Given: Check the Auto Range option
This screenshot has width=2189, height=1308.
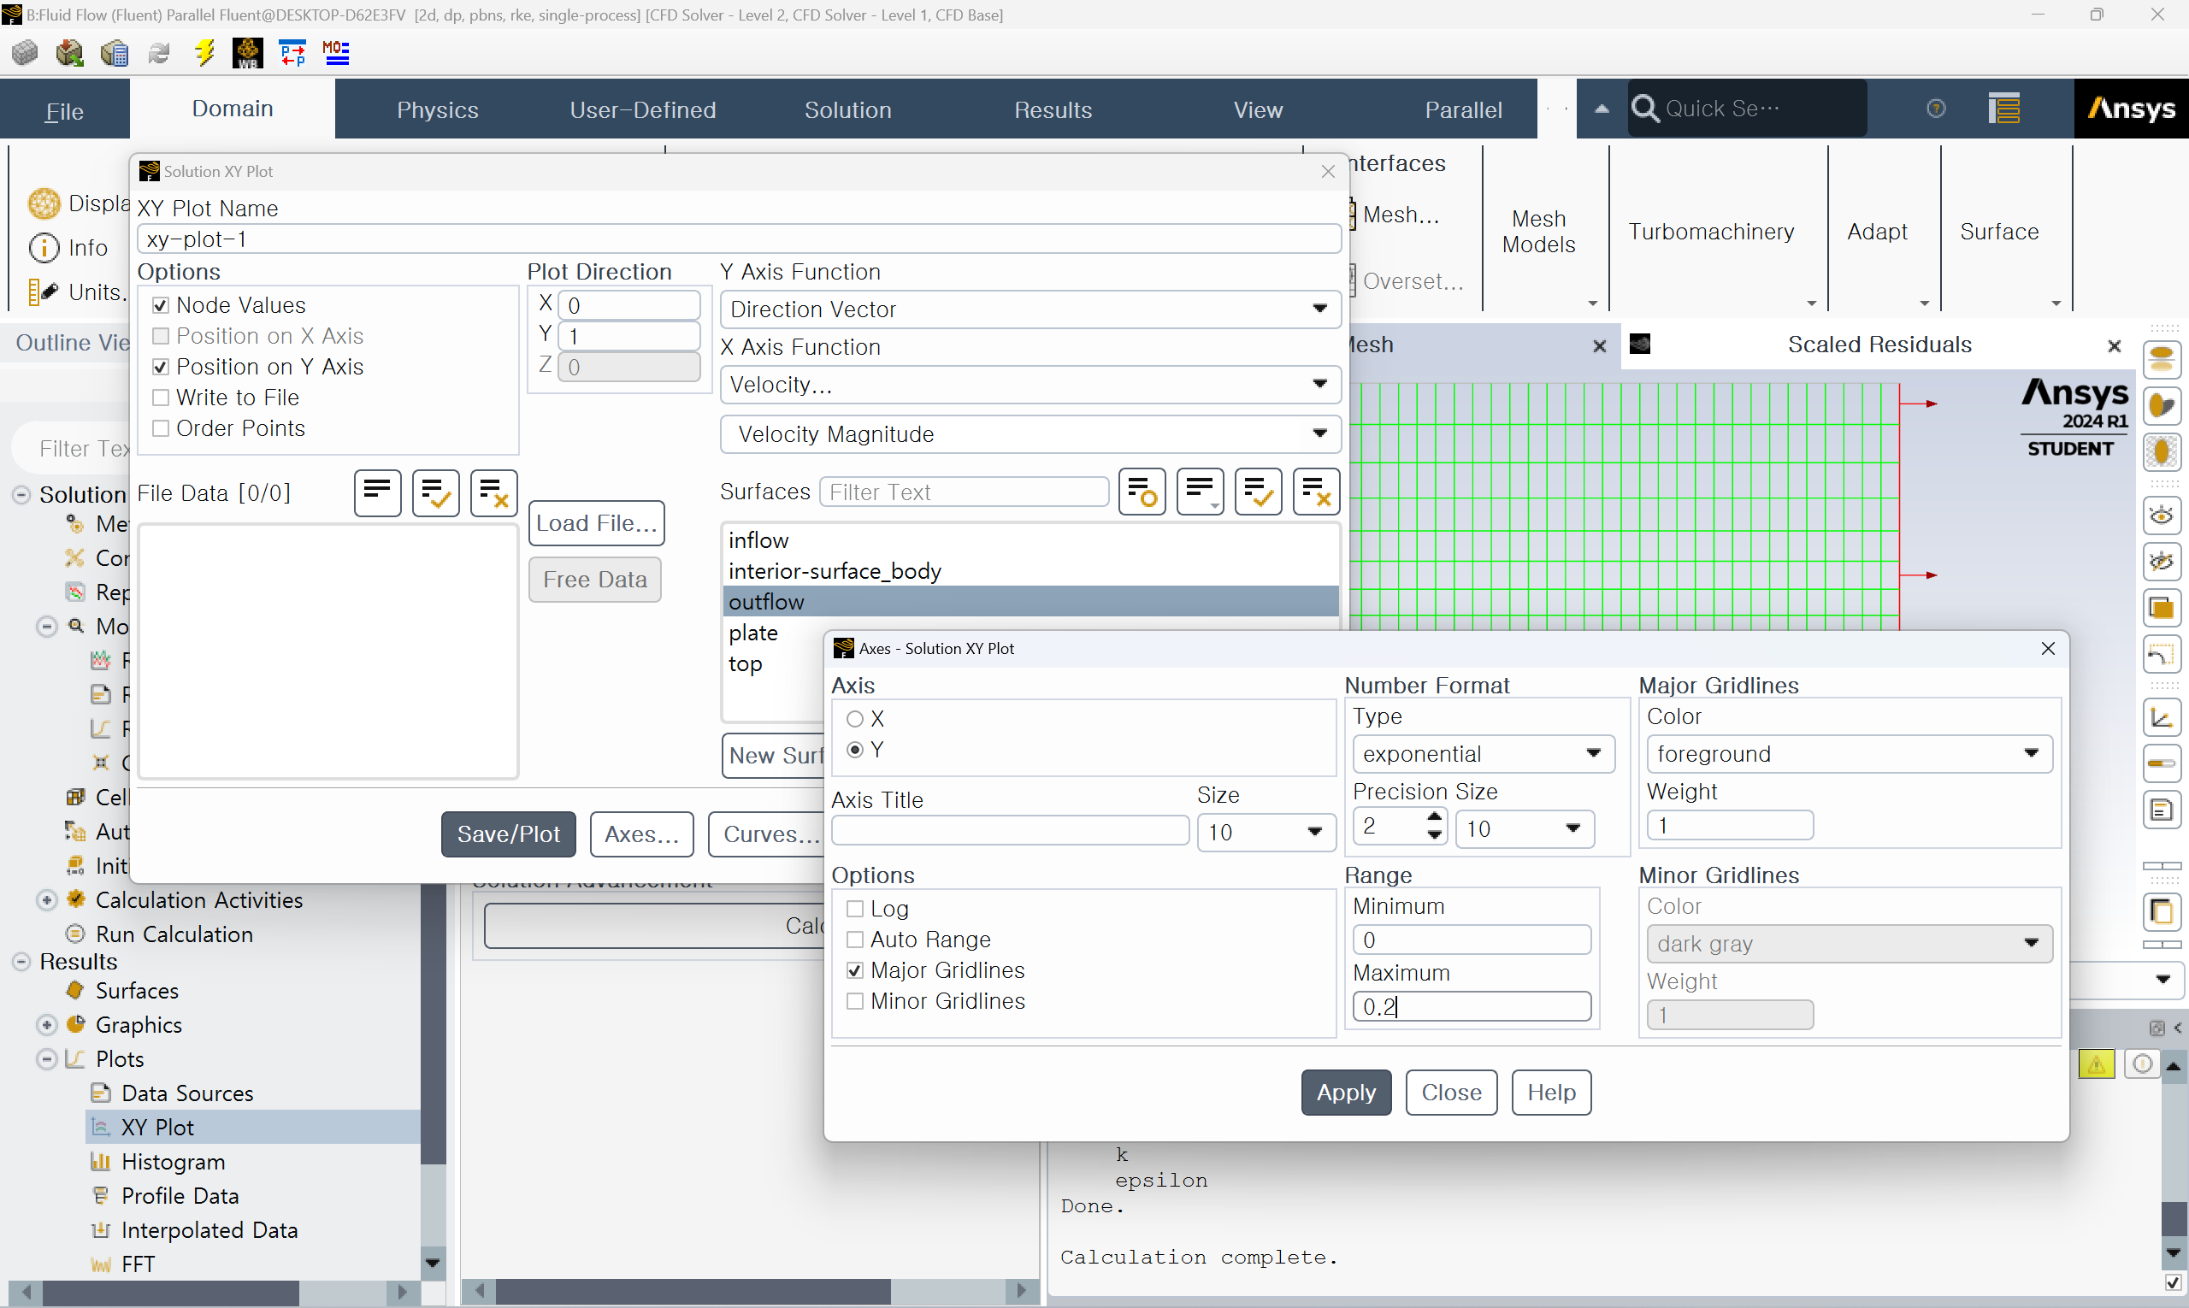Looking at the screenshot, I should (x=854, y=939).
